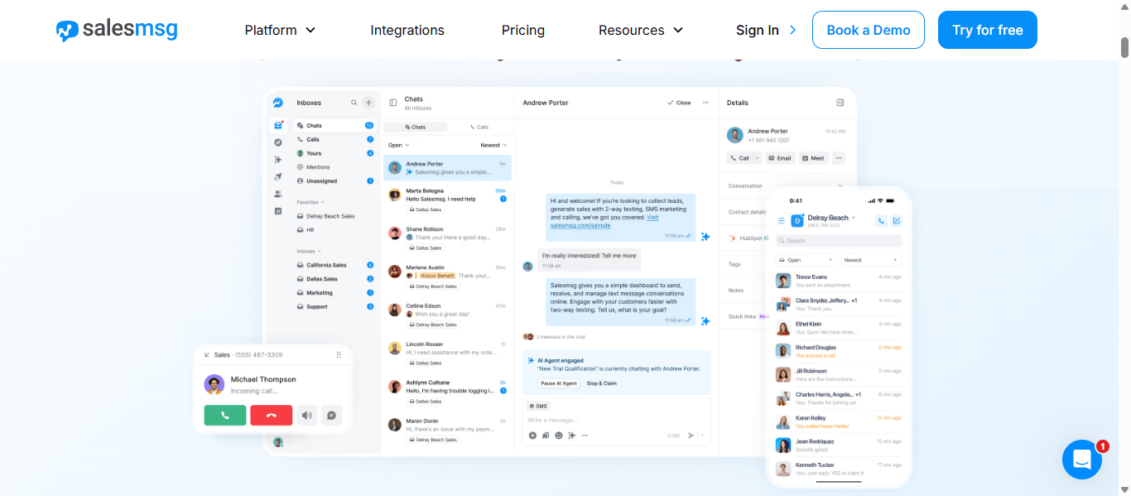Open more contact actions in Details
1131x496 pixels.
pos(839,158)
